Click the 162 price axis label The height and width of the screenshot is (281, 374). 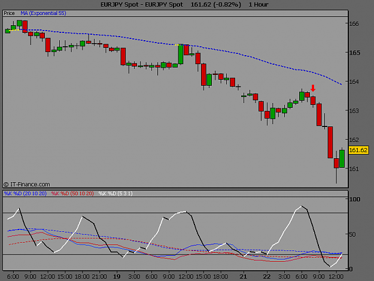coord(354,140)
